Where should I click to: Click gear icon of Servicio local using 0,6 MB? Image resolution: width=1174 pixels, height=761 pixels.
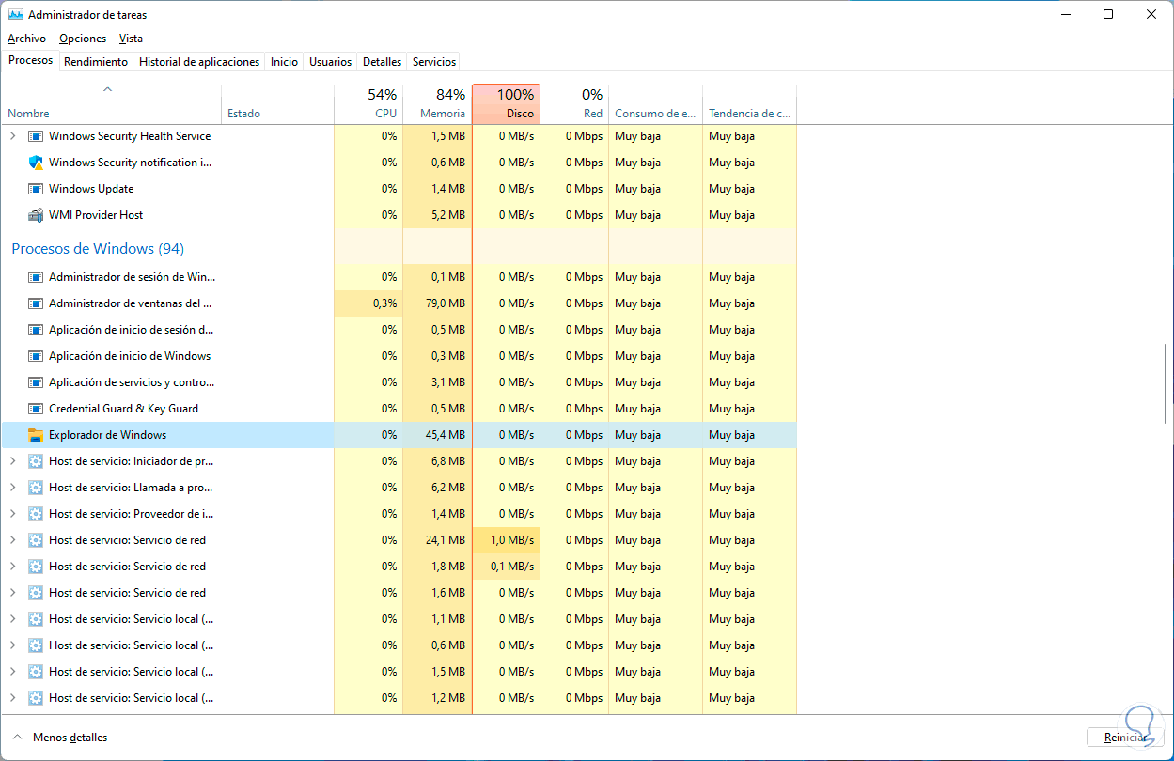click(x=36, y=645)
